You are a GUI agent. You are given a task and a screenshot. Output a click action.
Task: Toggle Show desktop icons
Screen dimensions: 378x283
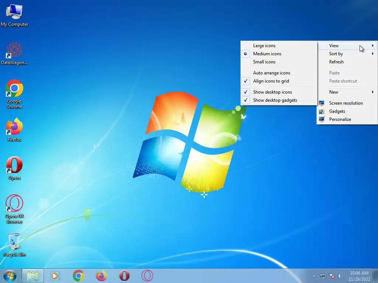[279, 92]
